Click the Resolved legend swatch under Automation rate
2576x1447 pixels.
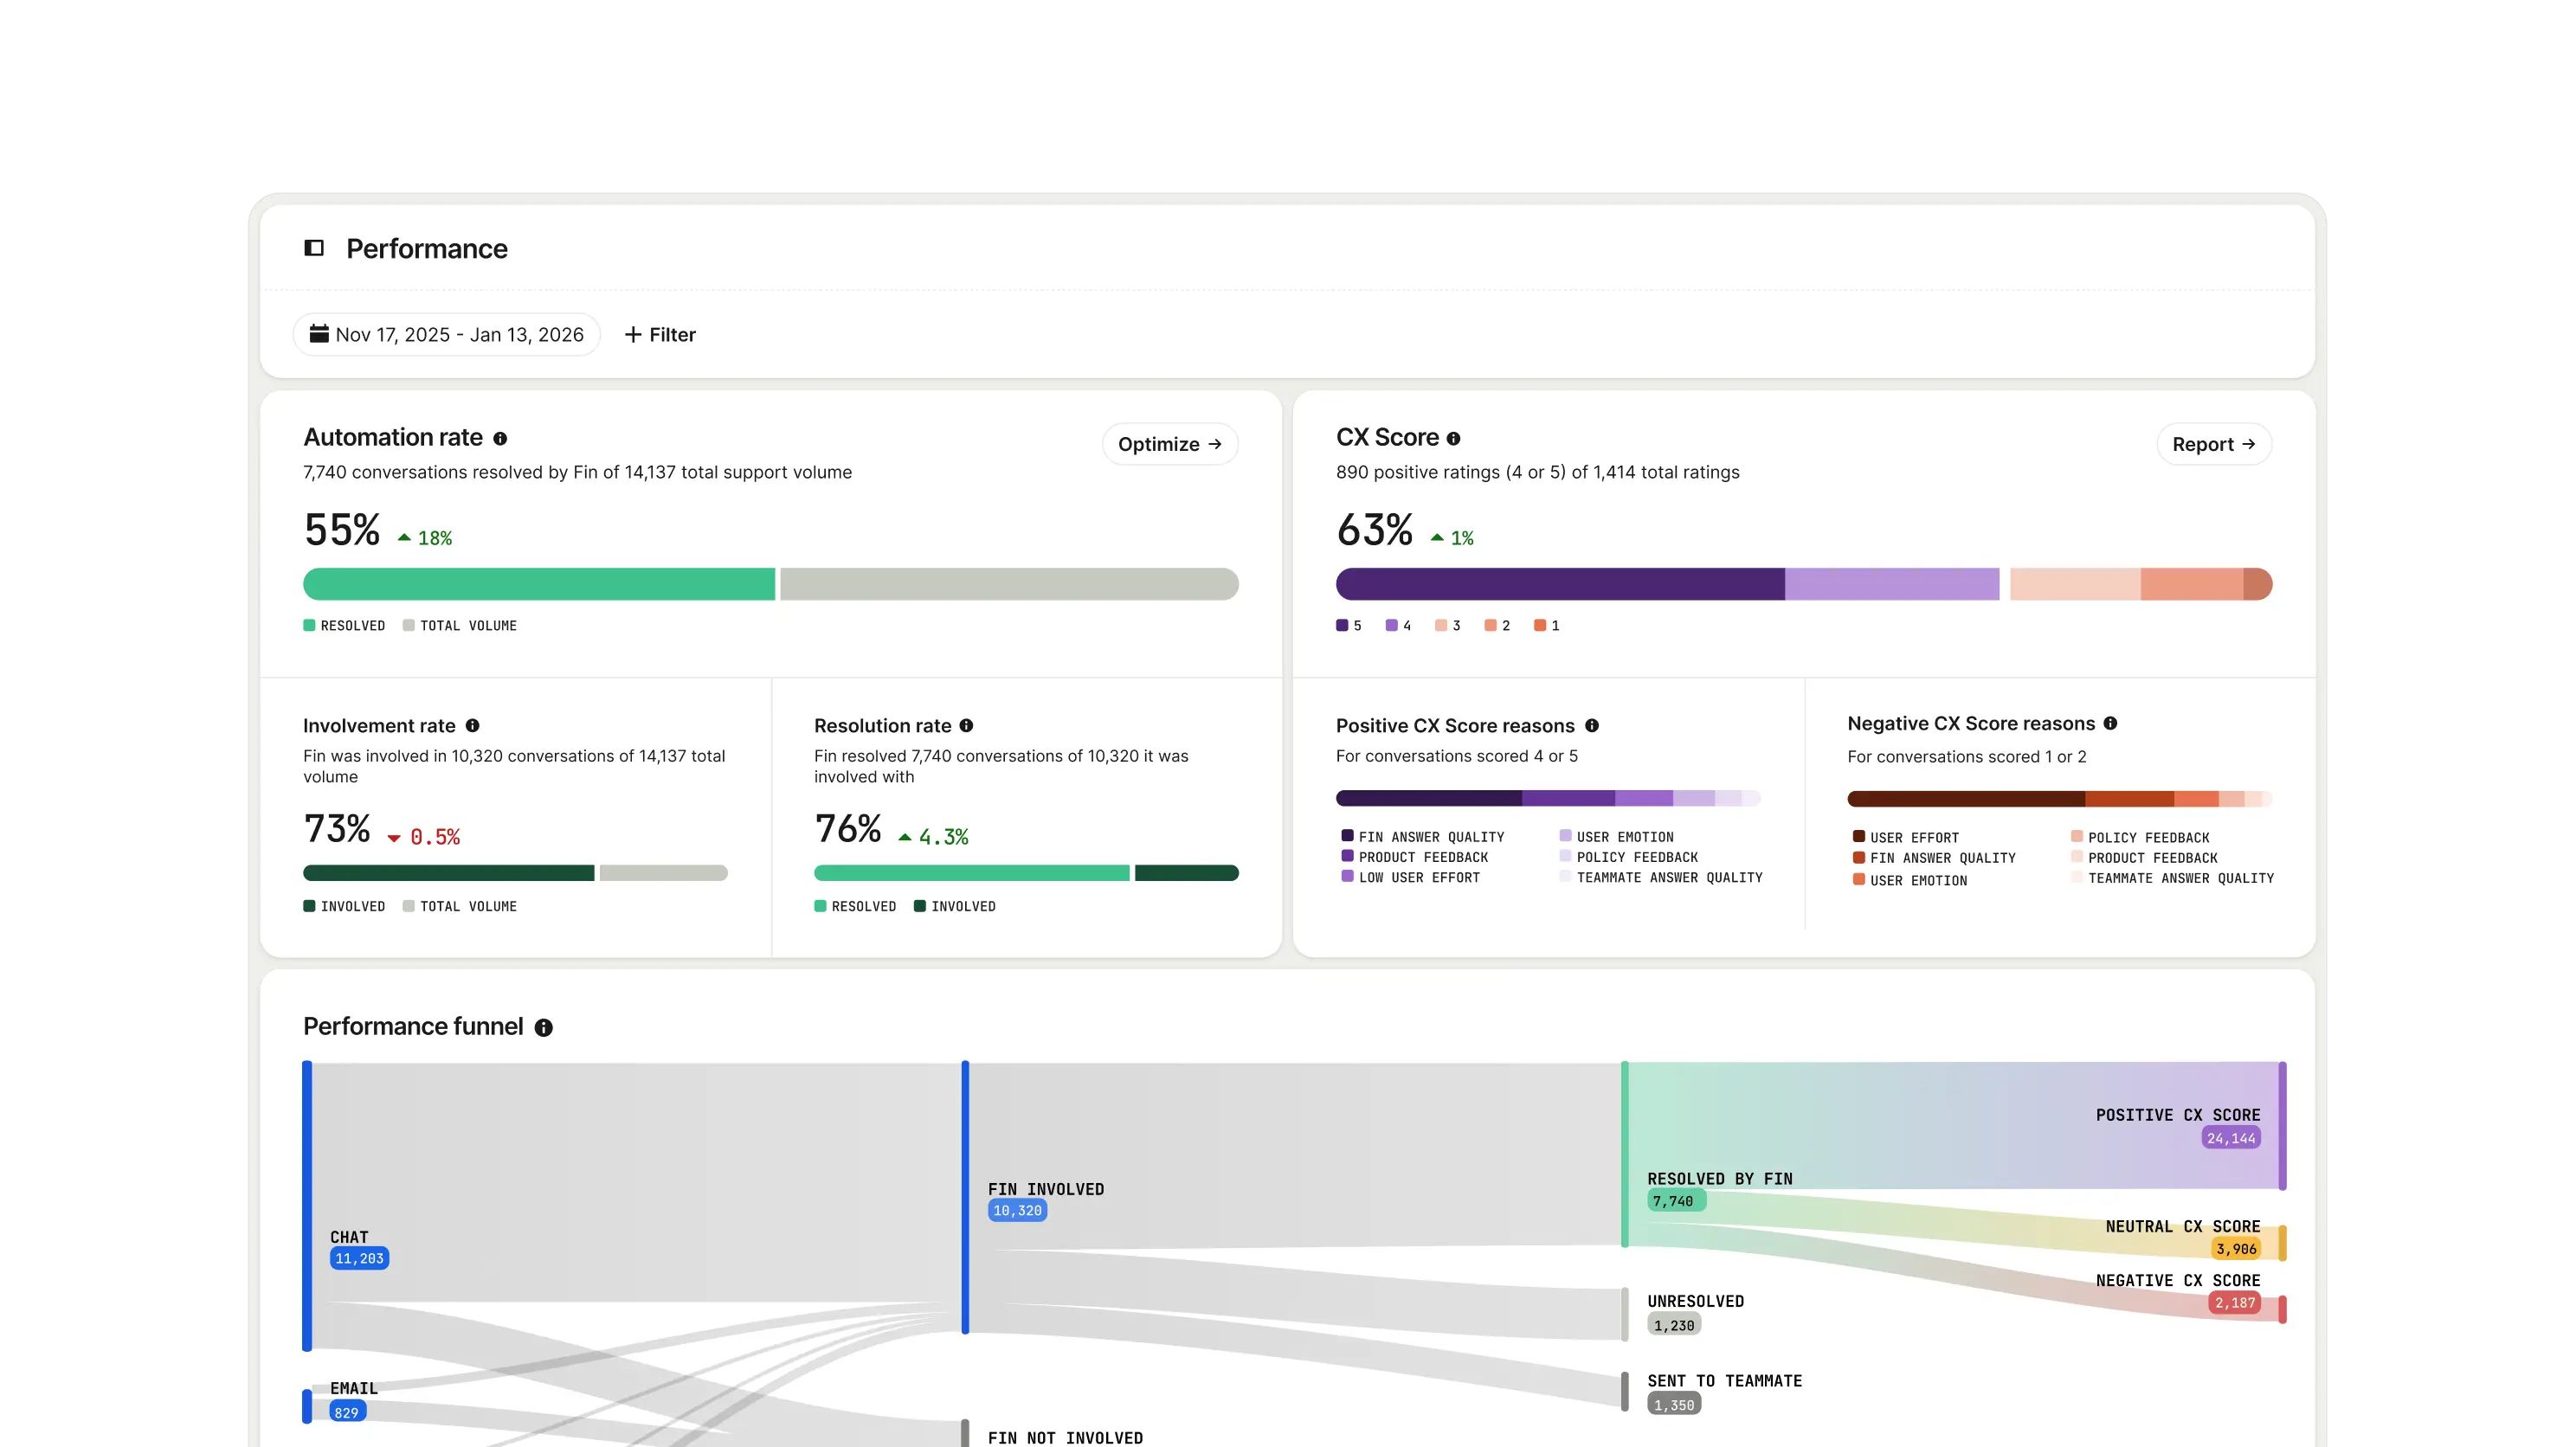(x=309, y=625)
